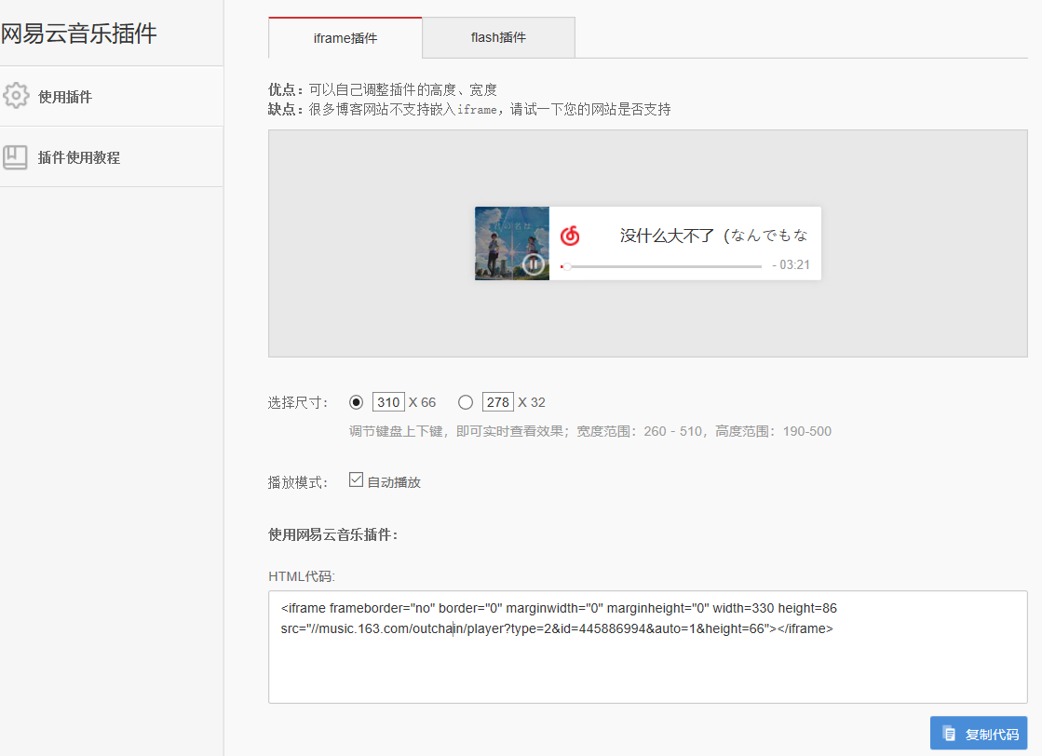Click the width field showing 278

click(x=498, y=402)
